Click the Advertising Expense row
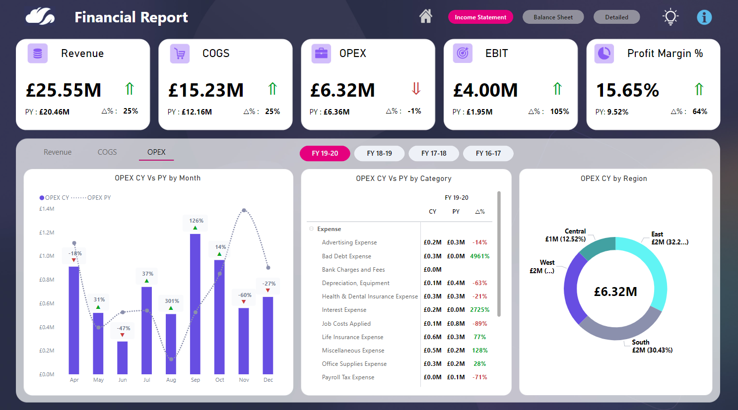 coord(400,242)
